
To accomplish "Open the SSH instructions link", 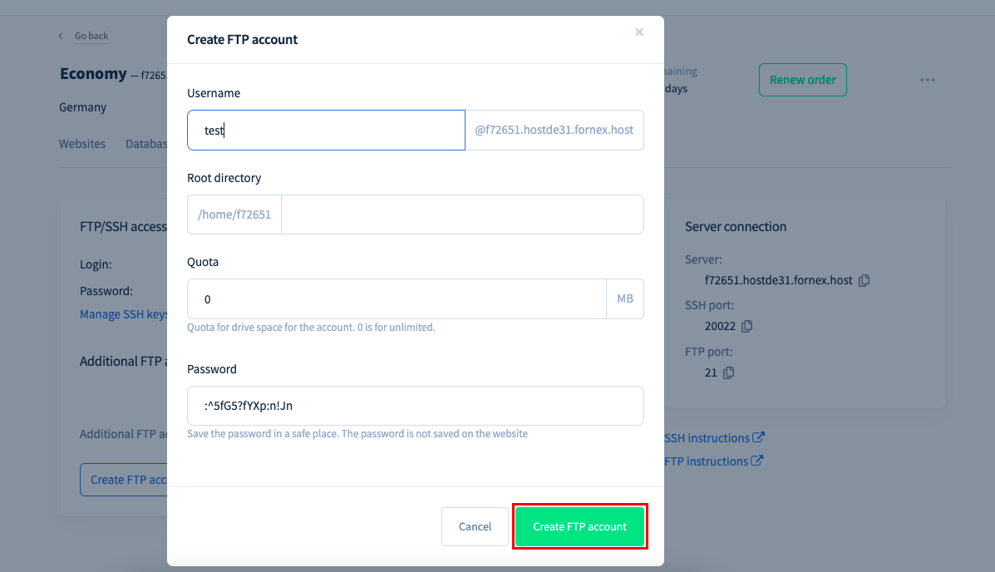I will point(707,438).
